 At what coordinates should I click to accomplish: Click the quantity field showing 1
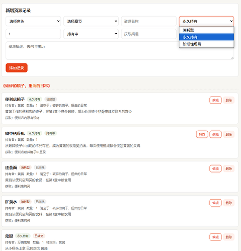point(33,34)
